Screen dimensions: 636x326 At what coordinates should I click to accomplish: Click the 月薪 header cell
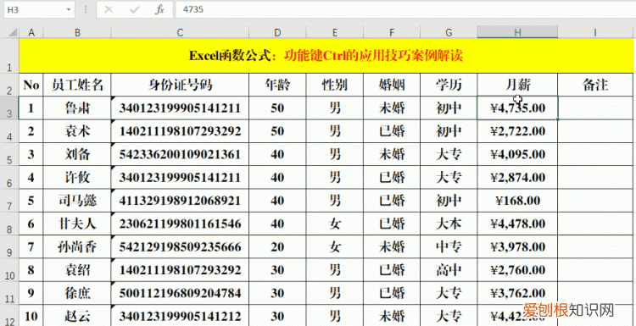pyautogui.click(x=517, y=85)
